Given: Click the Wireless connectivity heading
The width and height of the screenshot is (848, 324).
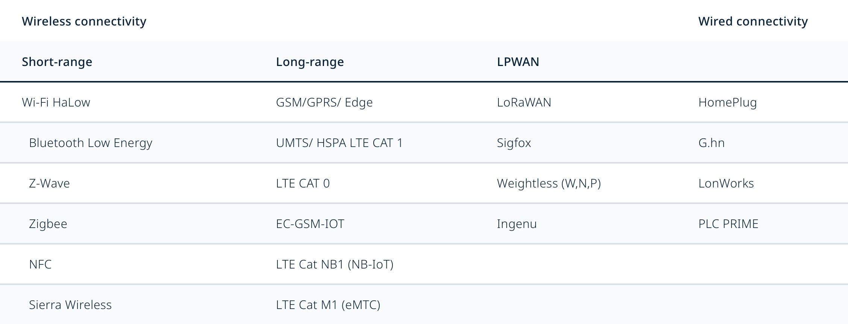Looking at the screenshot, I should tap(84, 21).
